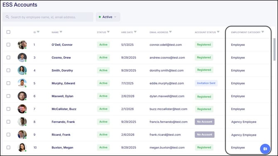The height and width of the screenshot is (156, 278).
Task: Open the Active status filter dropdown
Action: click(x=108, y=17)
